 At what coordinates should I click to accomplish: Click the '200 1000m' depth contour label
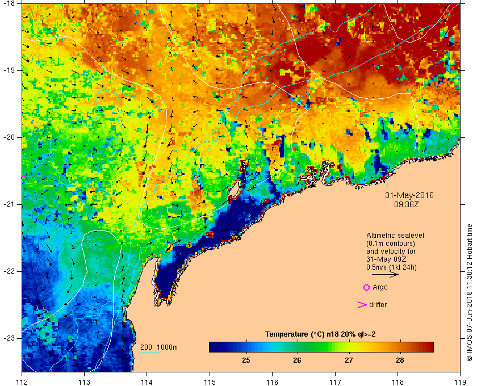[159, 347]
